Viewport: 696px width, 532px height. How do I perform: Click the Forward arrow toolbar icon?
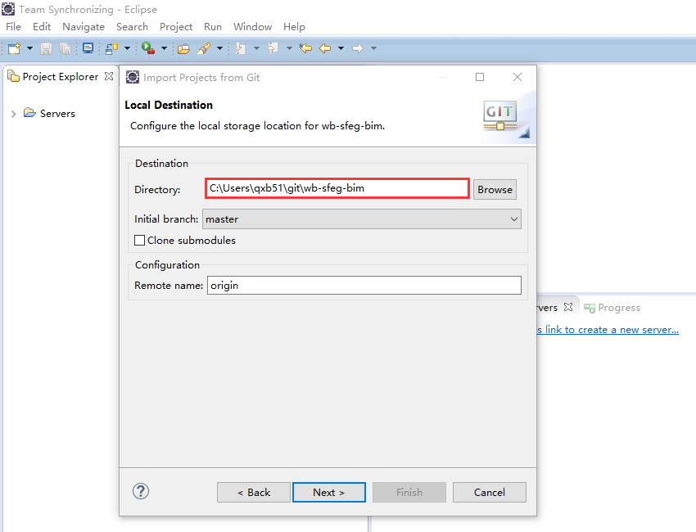pos(357,48)
